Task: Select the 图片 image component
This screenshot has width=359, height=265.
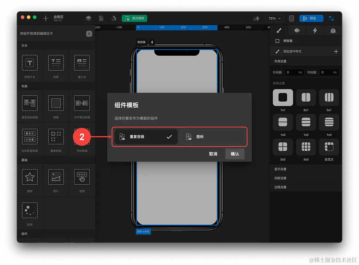Action: point(56,180)
